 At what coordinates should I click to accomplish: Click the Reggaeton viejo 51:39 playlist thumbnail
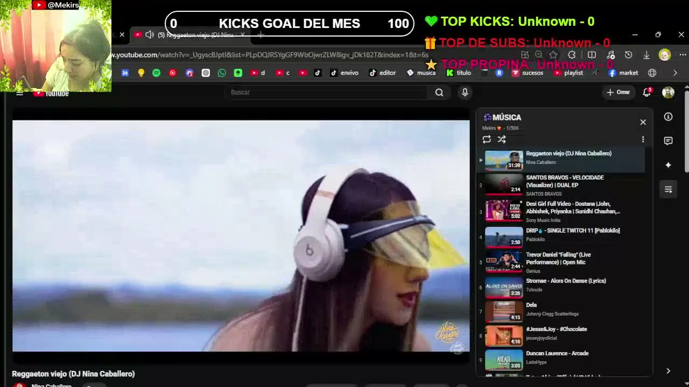click(504, 160)
